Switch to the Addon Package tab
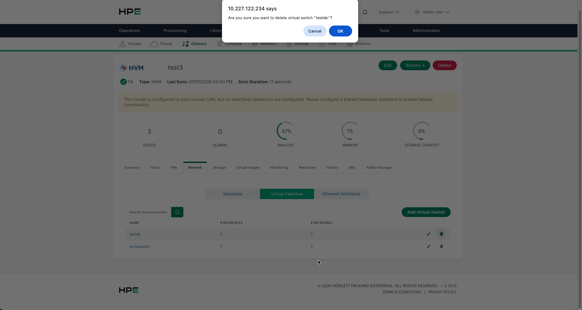582x310 pixels. (379, 167)
